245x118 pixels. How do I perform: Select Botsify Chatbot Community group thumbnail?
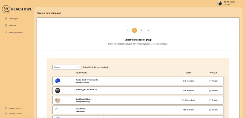click(58, 81)
